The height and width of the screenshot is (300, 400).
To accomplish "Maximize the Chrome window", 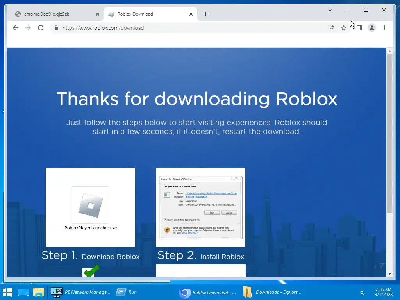I will point(366,10).
